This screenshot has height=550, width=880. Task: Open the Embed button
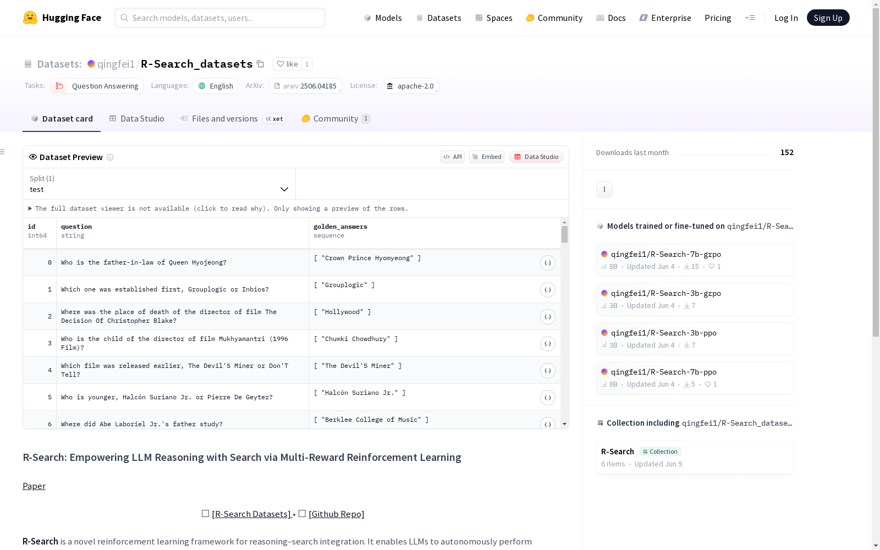tap(487, 157)
